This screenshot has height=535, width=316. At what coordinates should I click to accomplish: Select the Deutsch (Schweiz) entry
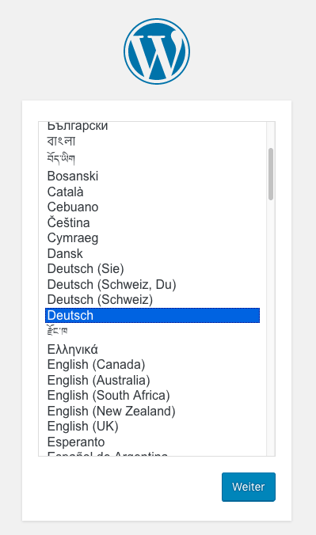[152, 300]
